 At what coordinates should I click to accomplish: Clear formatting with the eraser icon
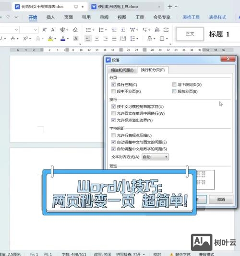75,30
